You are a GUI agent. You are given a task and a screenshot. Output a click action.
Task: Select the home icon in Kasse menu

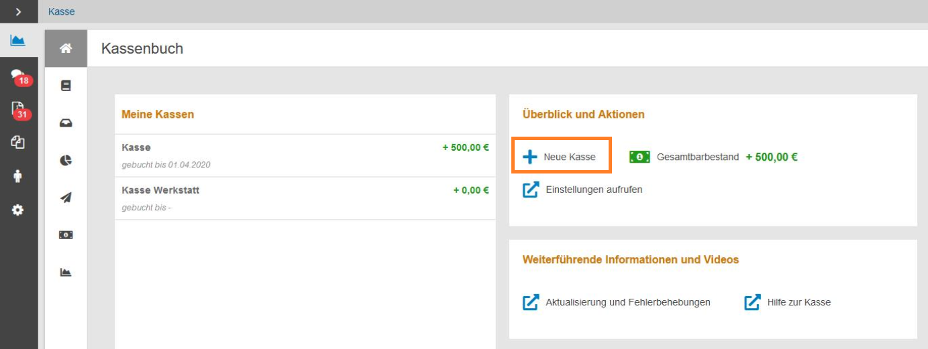[x=66, y=48]
